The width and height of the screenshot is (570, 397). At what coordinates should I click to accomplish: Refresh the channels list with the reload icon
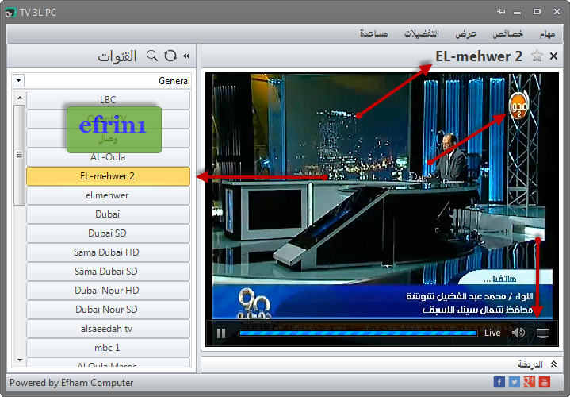point(170,56)
